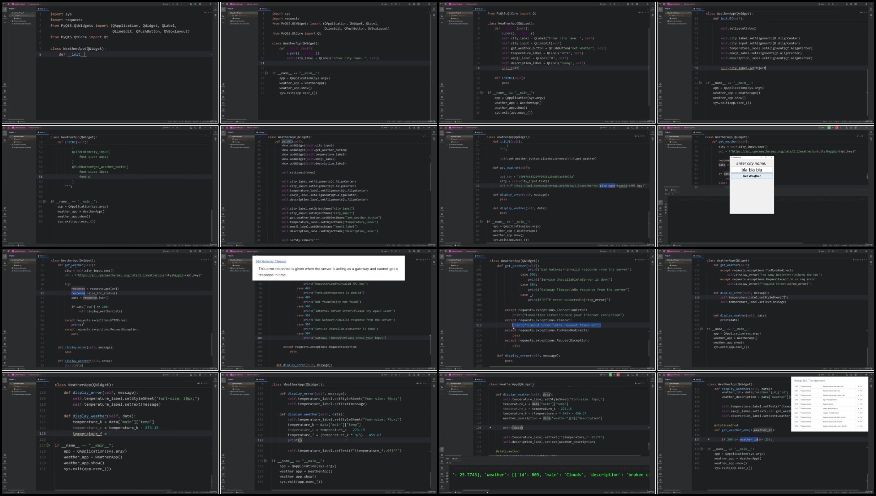Viewport: 876px width, 496px height.
Task: Open Structure tool window in imports-only 'def __init__' frame
Action: pyautogui.click(x=5, y=16)
